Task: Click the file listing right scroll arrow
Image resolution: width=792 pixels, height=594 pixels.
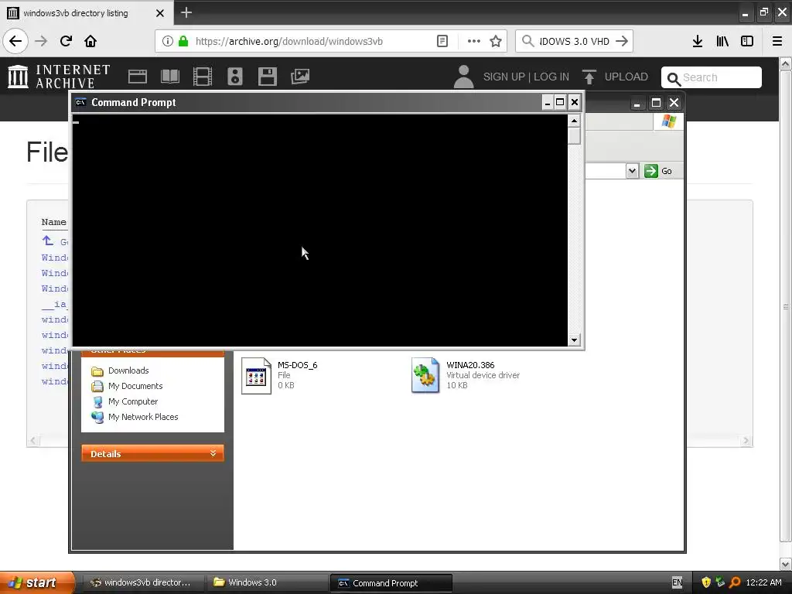Action: tap(746, 441)
